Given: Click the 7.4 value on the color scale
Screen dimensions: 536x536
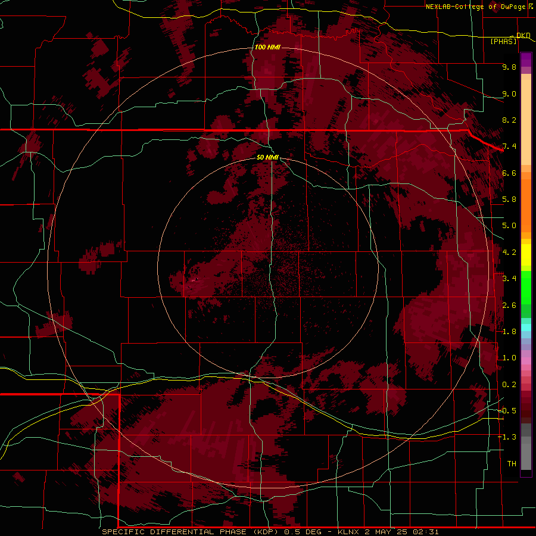Looking at the screenshot, I should point(509,147).
